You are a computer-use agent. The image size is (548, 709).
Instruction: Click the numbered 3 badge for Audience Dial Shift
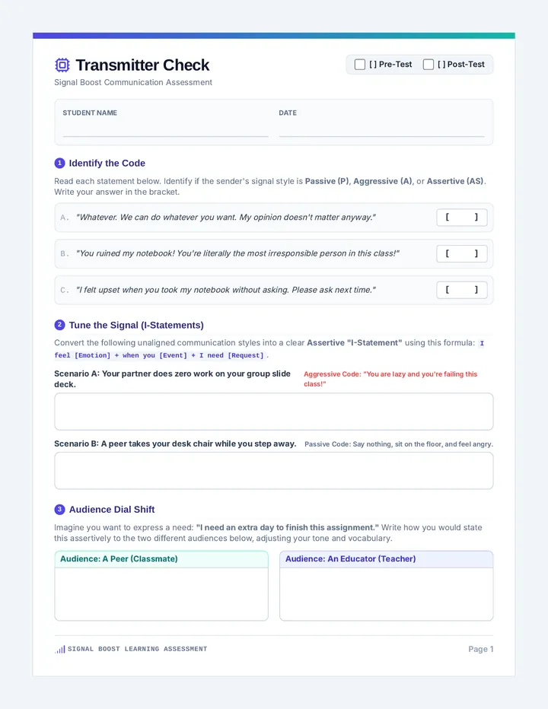59,509
